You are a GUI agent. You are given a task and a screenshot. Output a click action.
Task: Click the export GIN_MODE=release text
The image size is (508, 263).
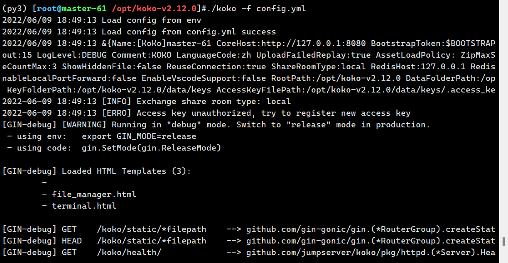click(139, 136)
